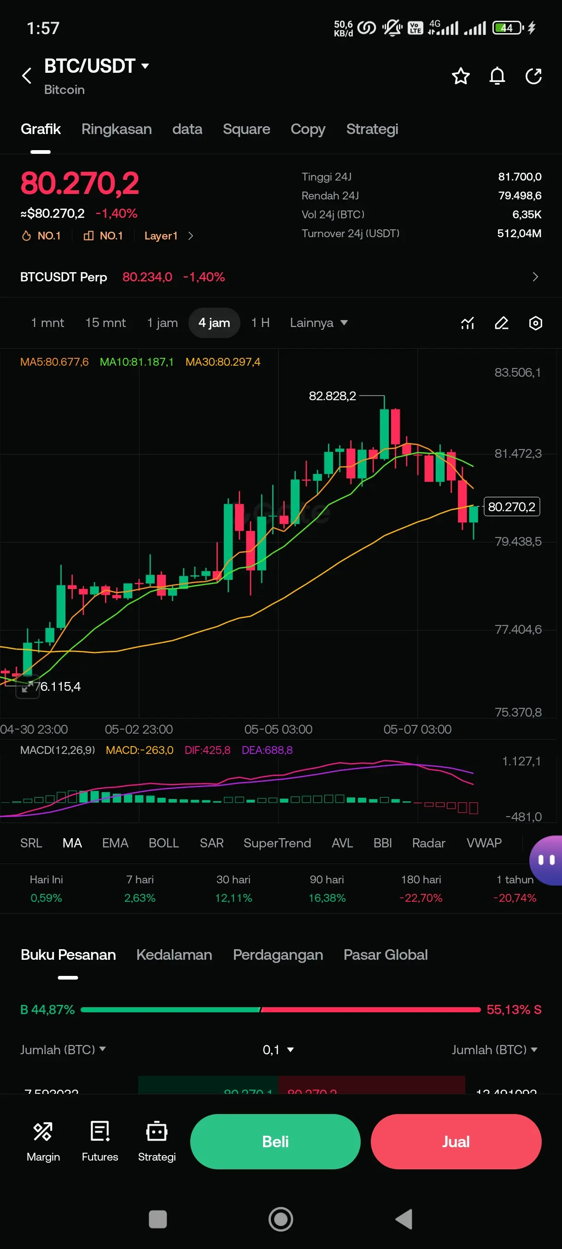Tap Turnover 24j (USDT) 512,04M value
The image size is (562, 1249).
[519, 233]
